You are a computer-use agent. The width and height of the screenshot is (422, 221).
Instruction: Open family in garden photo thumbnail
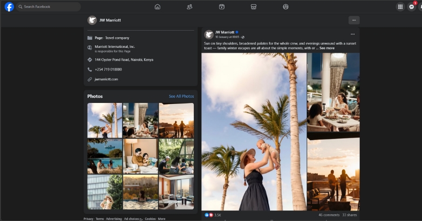coord(176,156)
